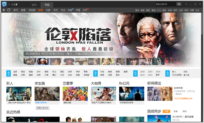Go back with the left arrow icon
The height and width of the screenshot is (123, 204).
[x=4, y=10]
